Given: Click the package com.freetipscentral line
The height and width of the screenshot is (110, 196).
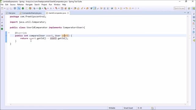Looking at the screenshot, I should point(28,16).
